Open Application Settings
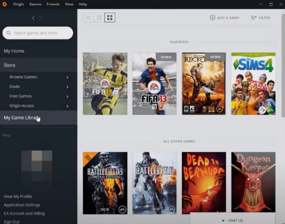The height and width of the screenshot is (224, 285). click(x=22, y=205)
